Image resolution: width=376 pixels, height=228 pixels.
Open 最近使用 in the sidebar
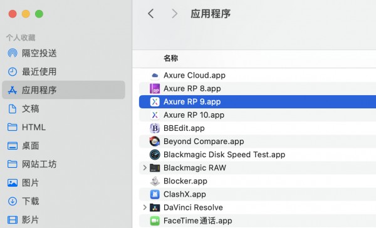pyautogui.click(x=32, y=71)
